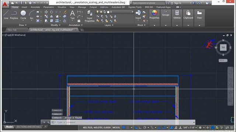The image size is (236, 132).
Task: Click the white layer color swatch
Action: 108,12
